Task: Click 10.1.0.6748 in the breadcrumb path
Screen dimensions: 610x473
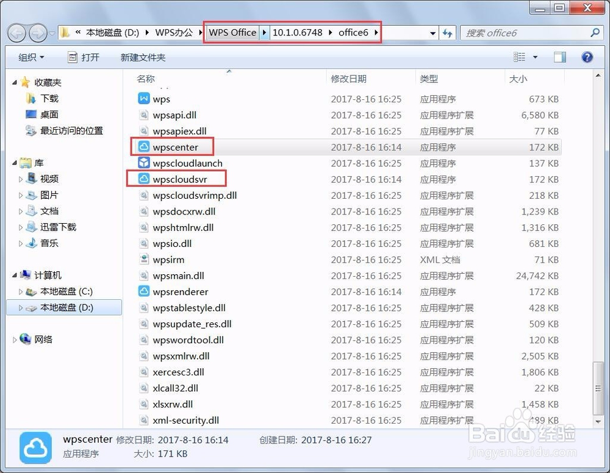Action: point(297,33)
